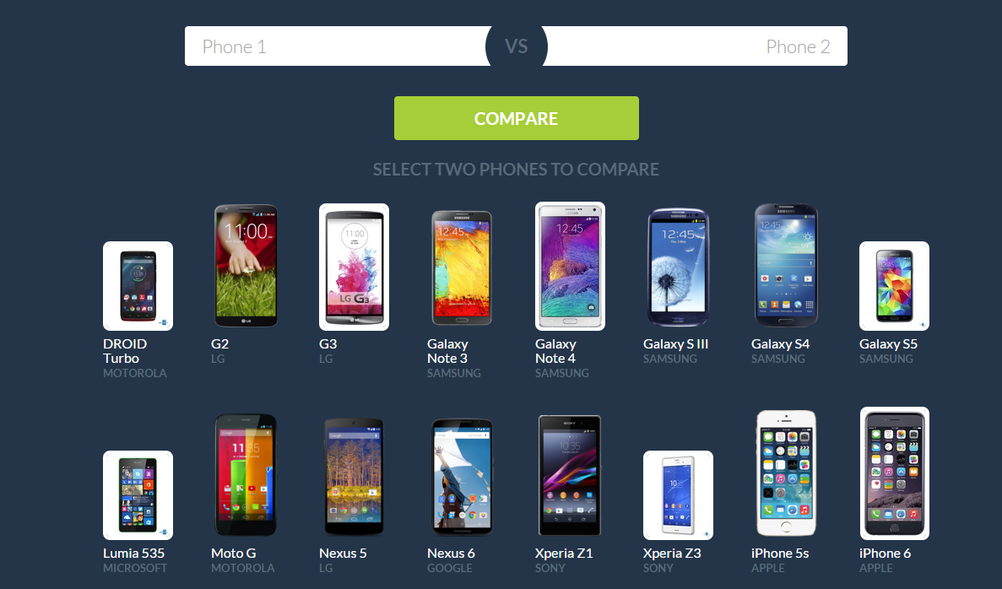1002x589 pixels.
Task: Select the Xperia Z3 thumbnail
Action: [x=678, y=495]
